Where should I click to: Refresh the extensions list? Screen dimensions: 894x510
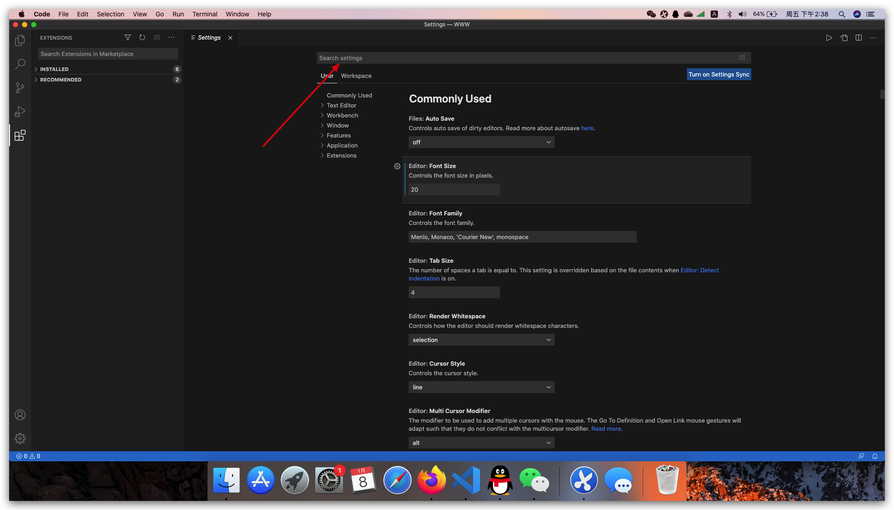[142, 37]
